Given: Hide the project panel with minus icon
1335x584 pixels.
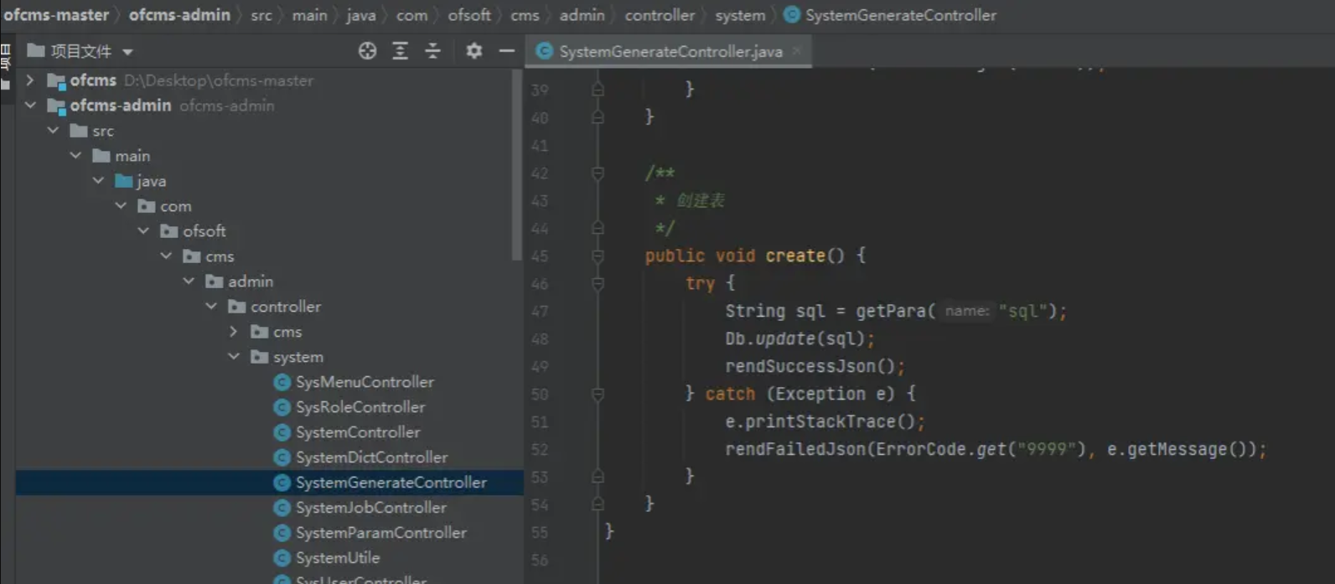Looking at the screenshot, I should tap(506, 51).
